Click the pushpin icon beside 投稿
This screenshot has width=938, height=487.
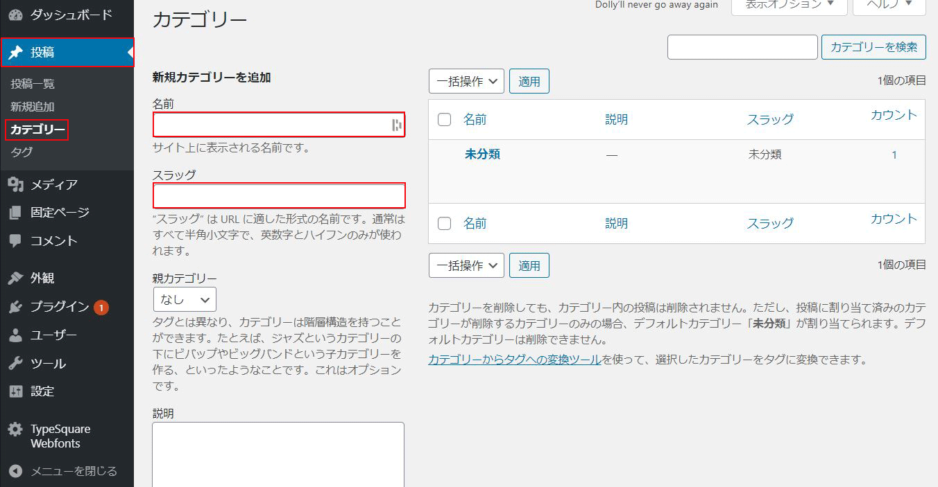click(15, 52)
